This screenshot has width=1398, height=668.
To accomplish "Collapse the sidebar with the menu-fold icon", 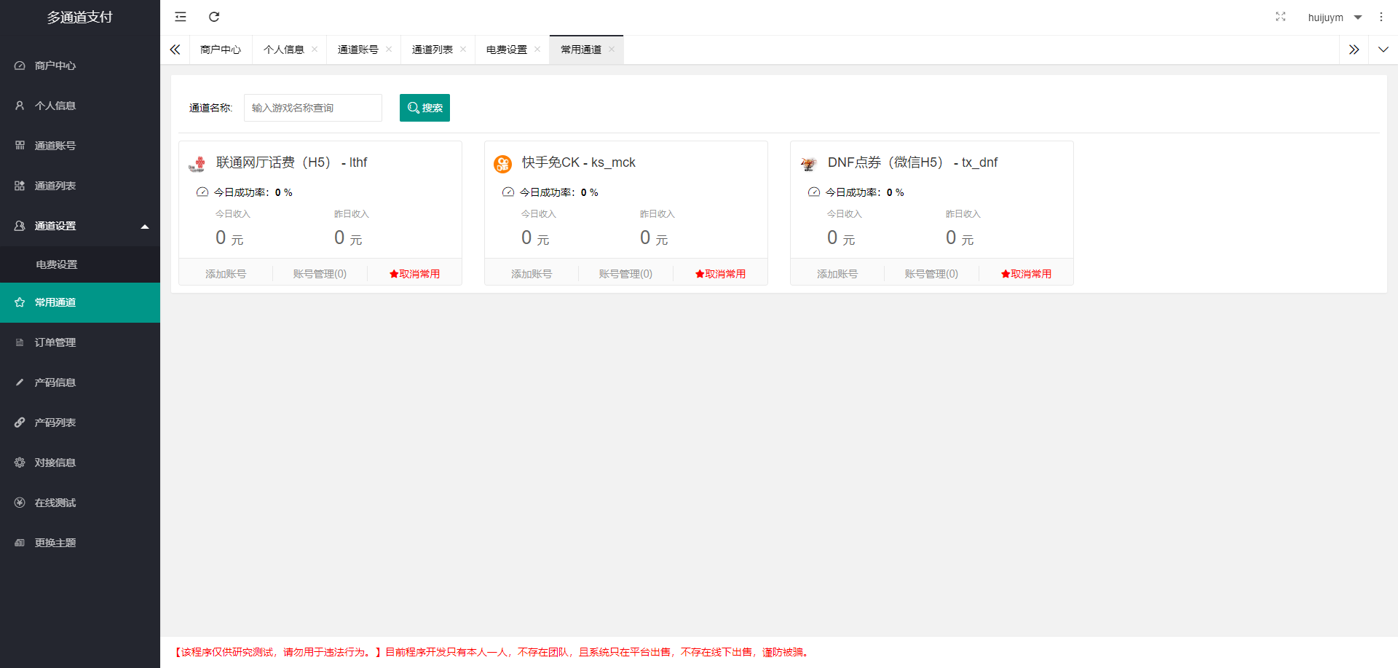I will click(181, 17).
